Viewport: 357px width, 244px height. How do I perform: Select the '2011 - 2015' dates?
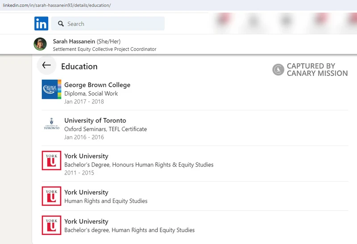(79, 173)
